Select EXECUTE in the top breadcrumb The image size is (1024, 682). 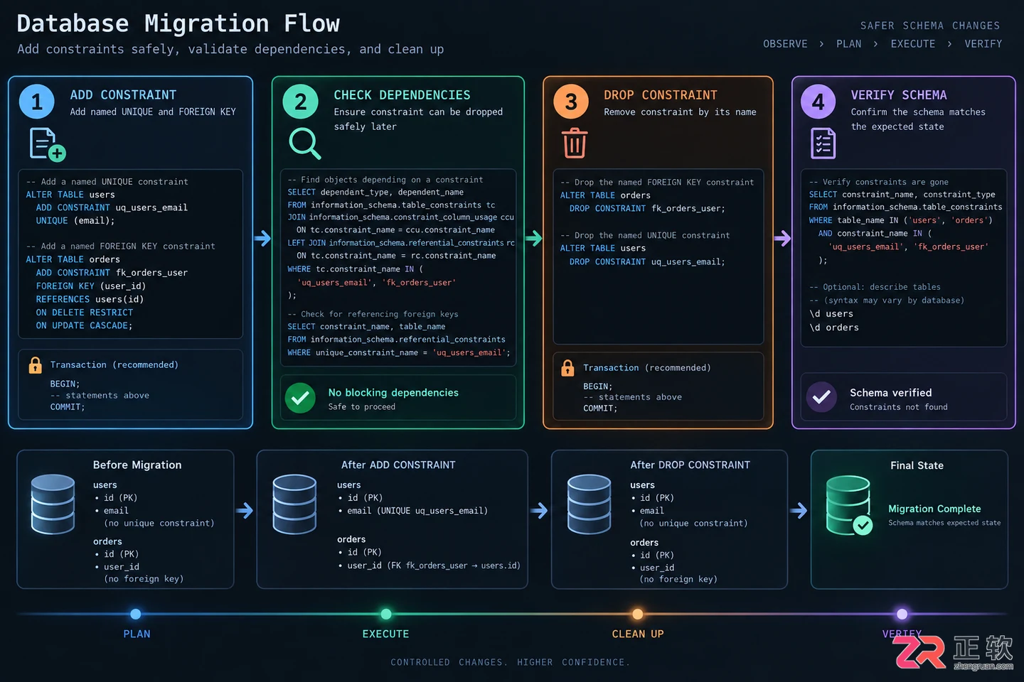[x=913, y=44]
